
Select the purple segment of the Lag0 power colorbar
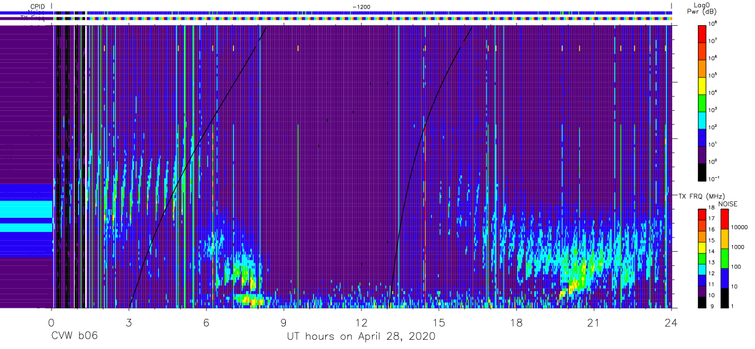702,154
